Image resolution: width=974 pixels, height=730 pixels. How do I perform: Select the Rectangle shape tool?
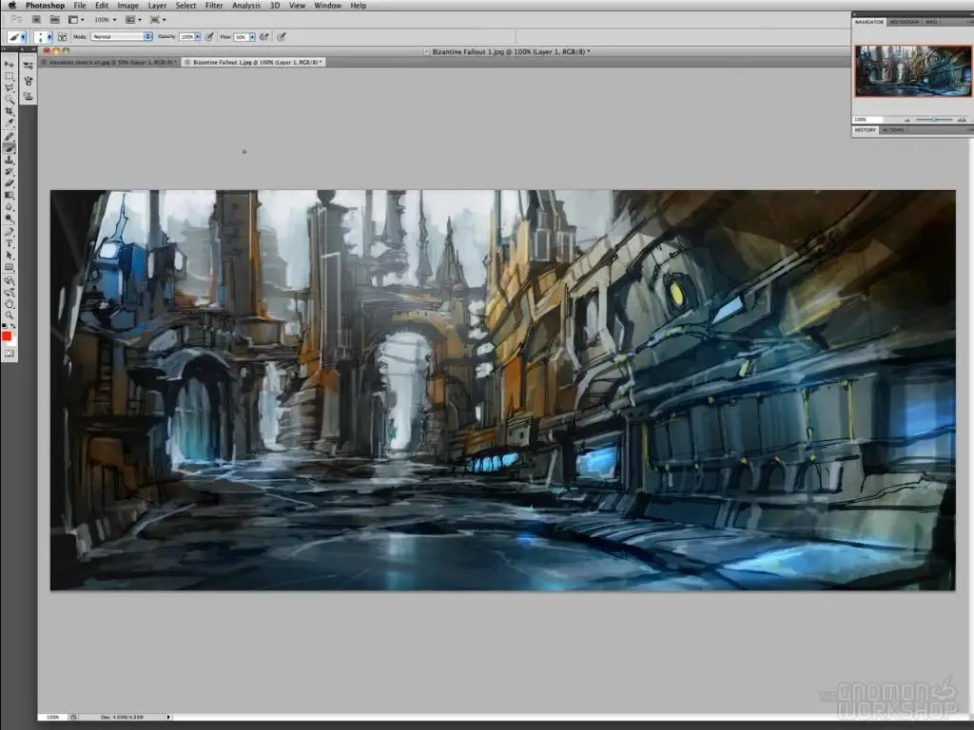pyautogui.click(x=10, y=267)
